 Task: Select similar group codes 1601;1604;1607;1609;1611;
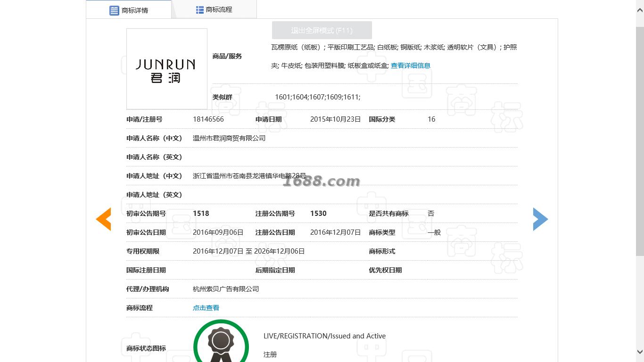click(x=318, y=97)
